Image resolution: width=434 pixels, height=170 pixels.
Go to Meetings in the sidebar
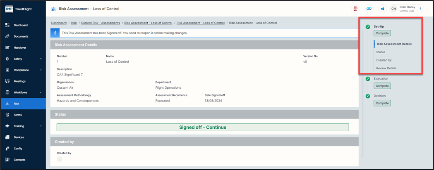pyautogui.click(x=19, y=81)
